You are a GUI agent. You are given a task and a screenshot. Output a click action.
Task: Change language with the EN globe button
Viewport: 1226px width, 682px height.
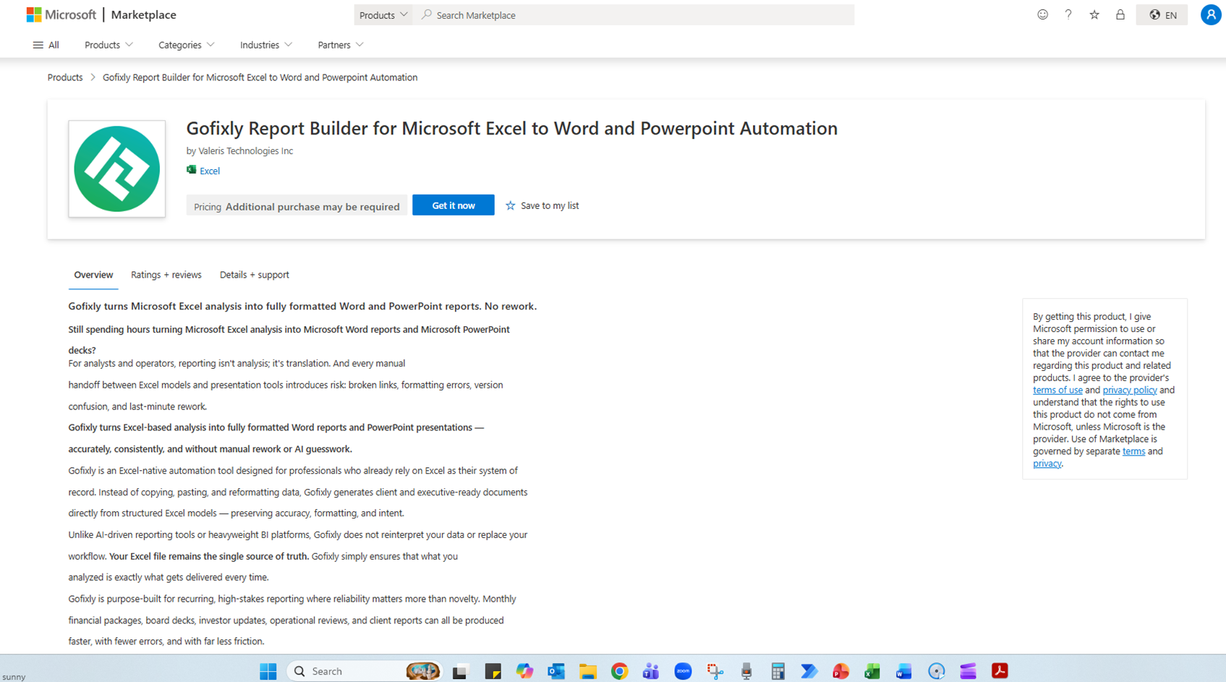pyautogui.click(x=1162, y=15)
